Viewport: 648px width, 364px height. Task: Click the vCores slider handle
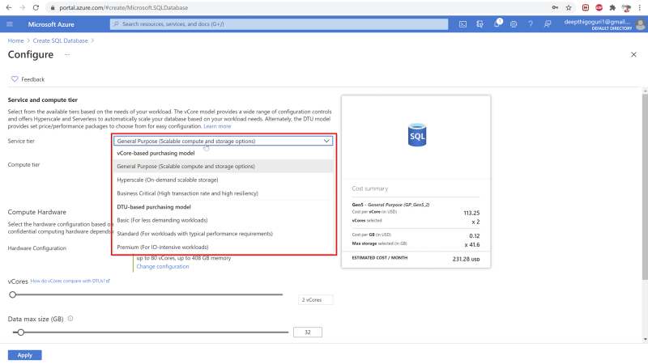(x=12, y=294)
